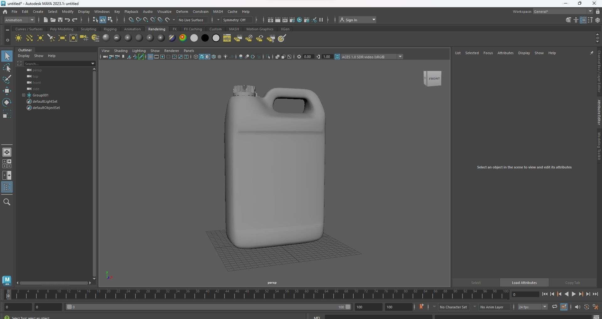Expand the Group001 node in Outliner
The image size is (602, 319).
tap(24, 95)
